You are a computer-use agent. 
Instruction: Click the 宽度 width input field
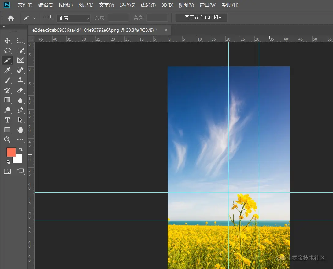click(x=118, y=18)
